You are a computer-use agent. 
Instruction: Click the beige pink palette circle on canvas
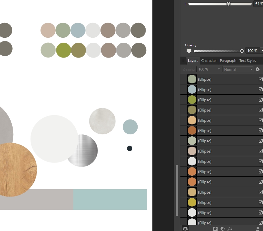pos(48,30)
